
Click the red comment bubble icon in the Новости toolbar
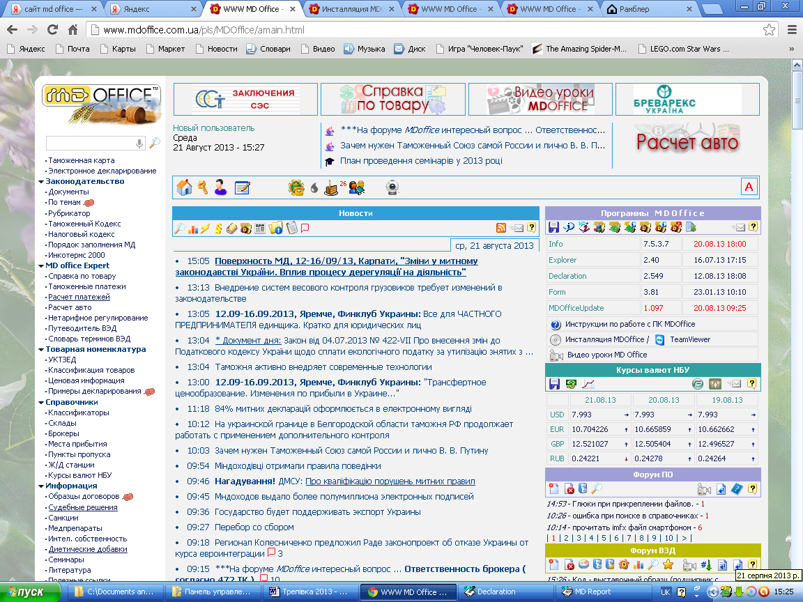pyautogui.click(x=305, y=229)
